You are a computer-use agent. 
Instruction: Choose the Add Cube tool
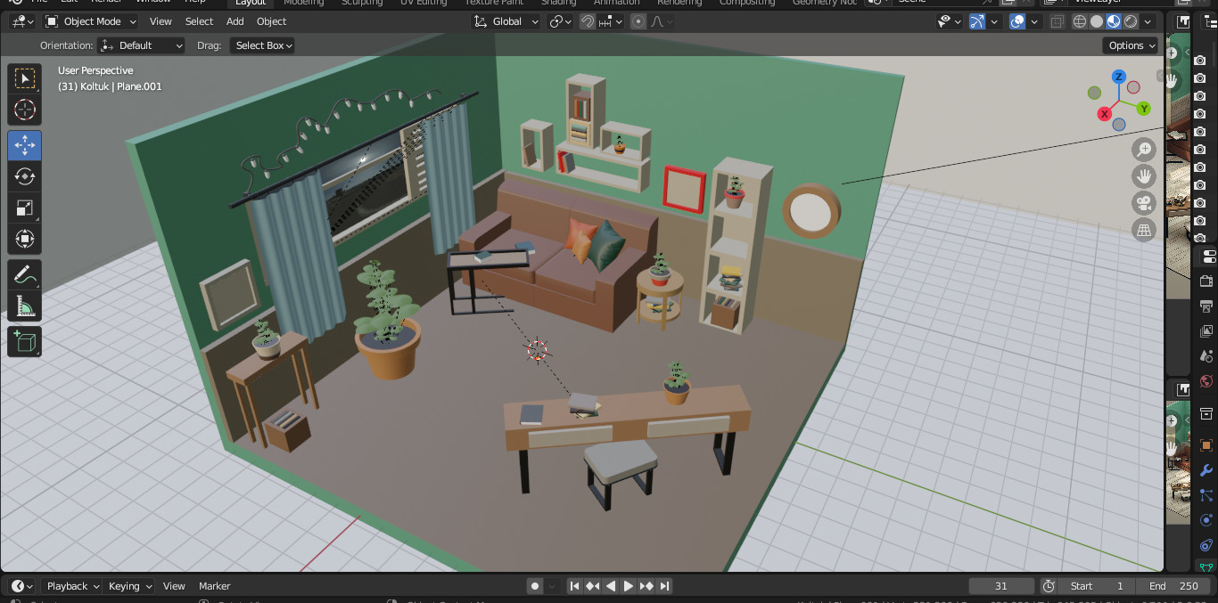tap(25, 342)
